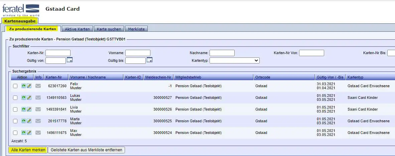
Task: Click the Karten-ID column header
Action: [x=133, y=77]
